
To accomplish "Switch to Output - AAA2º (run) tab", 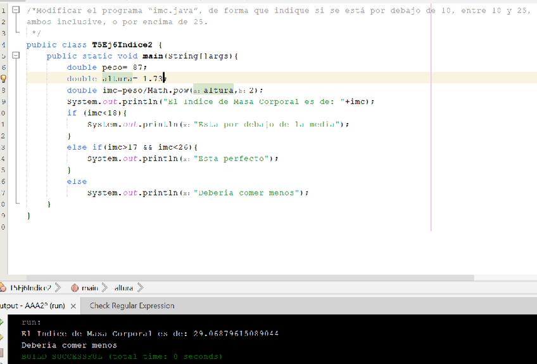I will tap(32, 306).
